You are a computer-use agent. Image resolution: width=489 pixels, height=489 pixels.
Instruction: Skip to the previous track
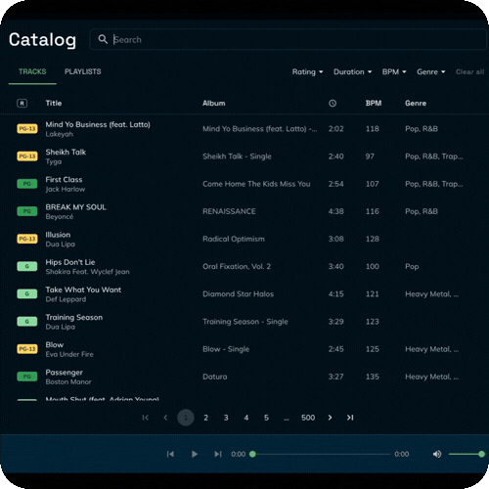(170, 454)
